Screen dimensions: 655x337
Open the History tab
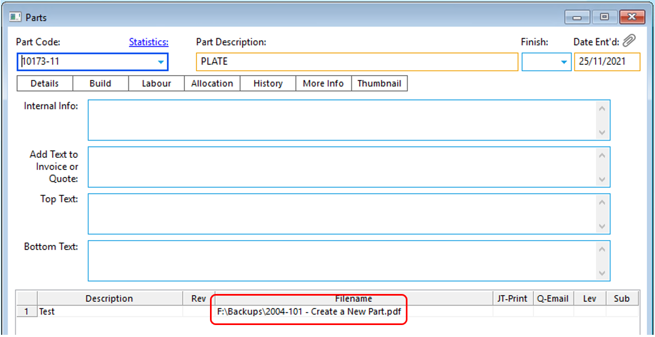point(268,83)
